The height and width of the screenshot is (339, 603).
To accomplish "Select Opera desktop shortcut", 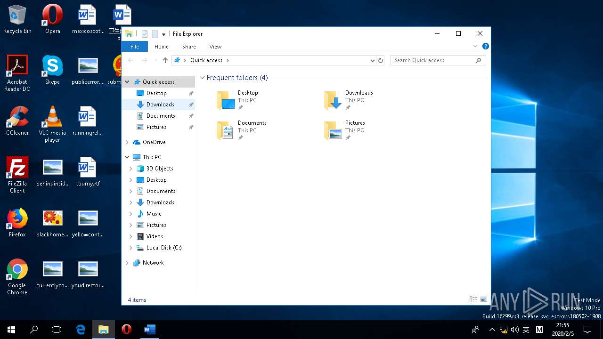I will click(53, 19).
